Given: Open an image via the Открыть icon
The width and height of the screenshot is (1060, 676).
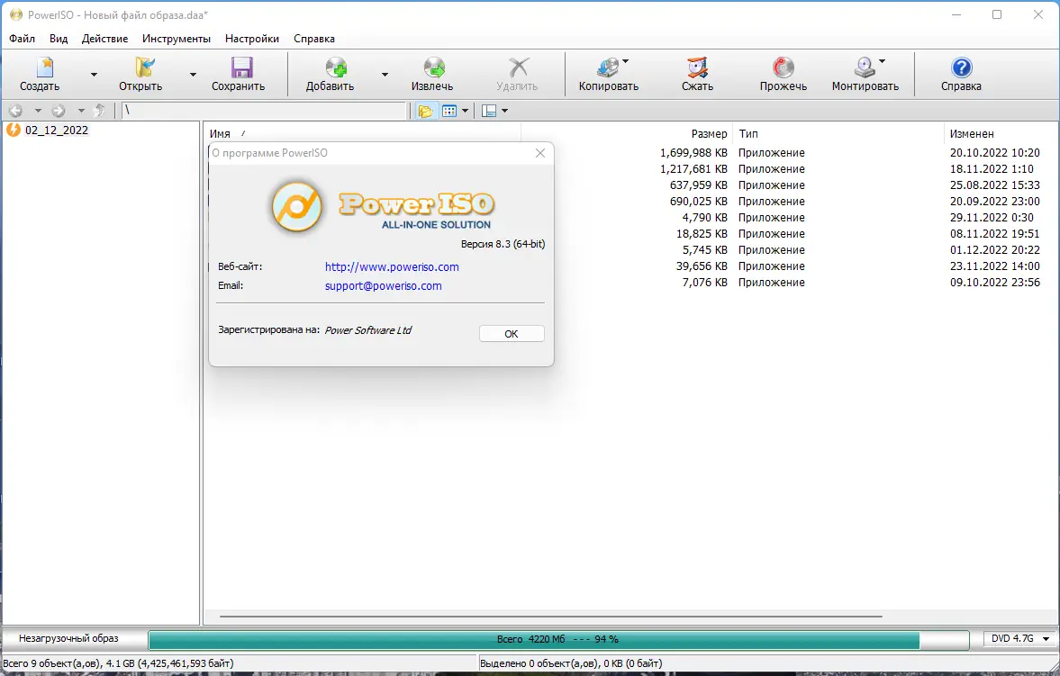Looking at the screenshot, I should [x=142, y=72].
